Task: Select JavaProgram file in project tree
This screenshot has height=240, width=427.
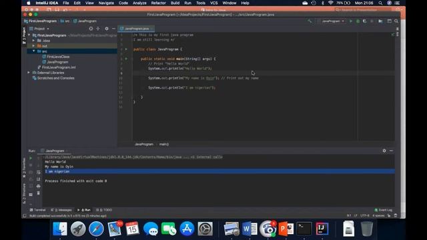Action: click(x=55, y=62)
